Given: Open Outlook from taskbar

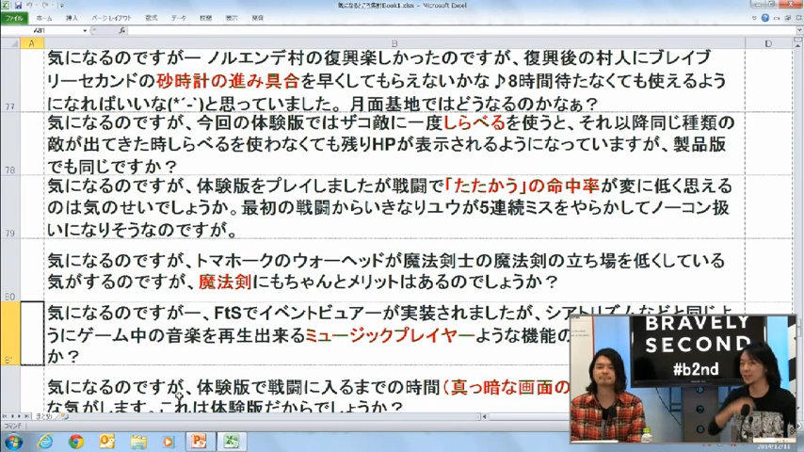Looking at the screenshot, I should tap(106, 442).
